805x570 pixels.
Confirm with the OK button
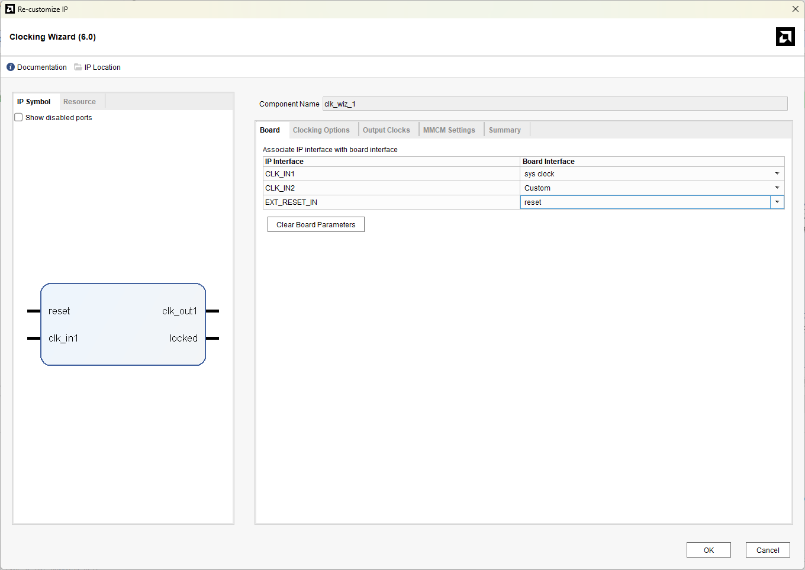(709, 550)
